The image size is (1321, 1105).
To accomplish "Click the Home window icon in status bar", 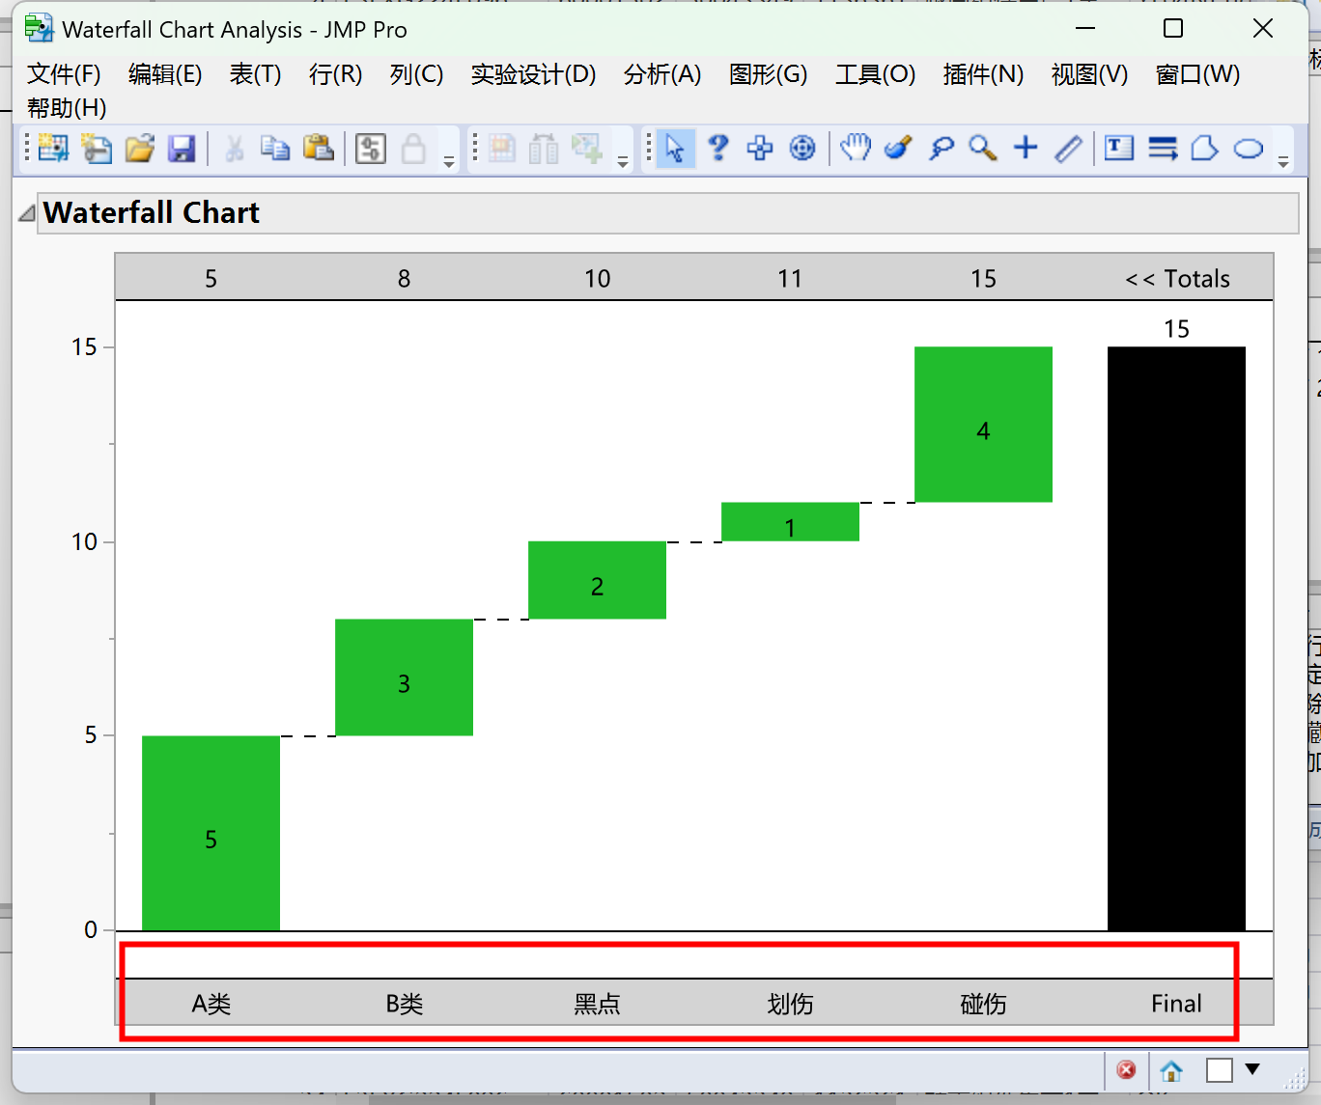I will (x=1171, y=1070).
